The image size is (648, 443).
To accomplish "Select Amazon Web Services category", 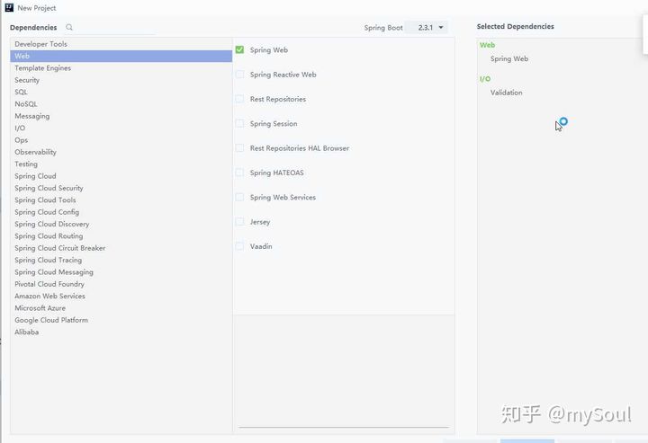I will point(121,296).
